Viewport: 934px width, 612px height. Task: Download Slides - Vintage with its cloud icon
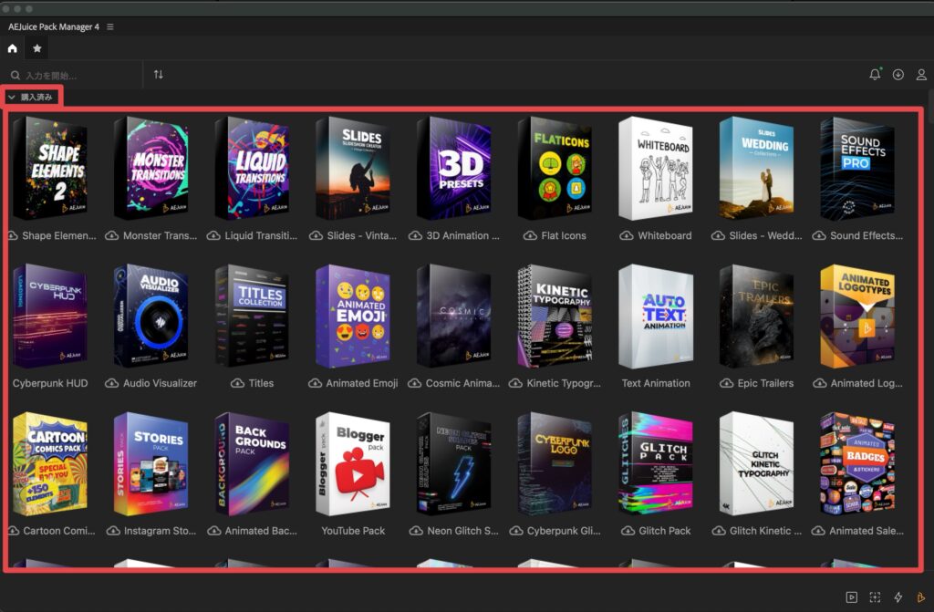point(316,235)
